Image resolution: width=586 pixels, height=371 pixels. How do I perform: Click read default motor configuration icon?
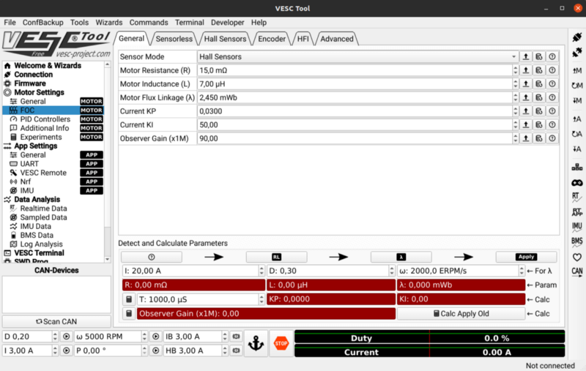click(576, 86)
